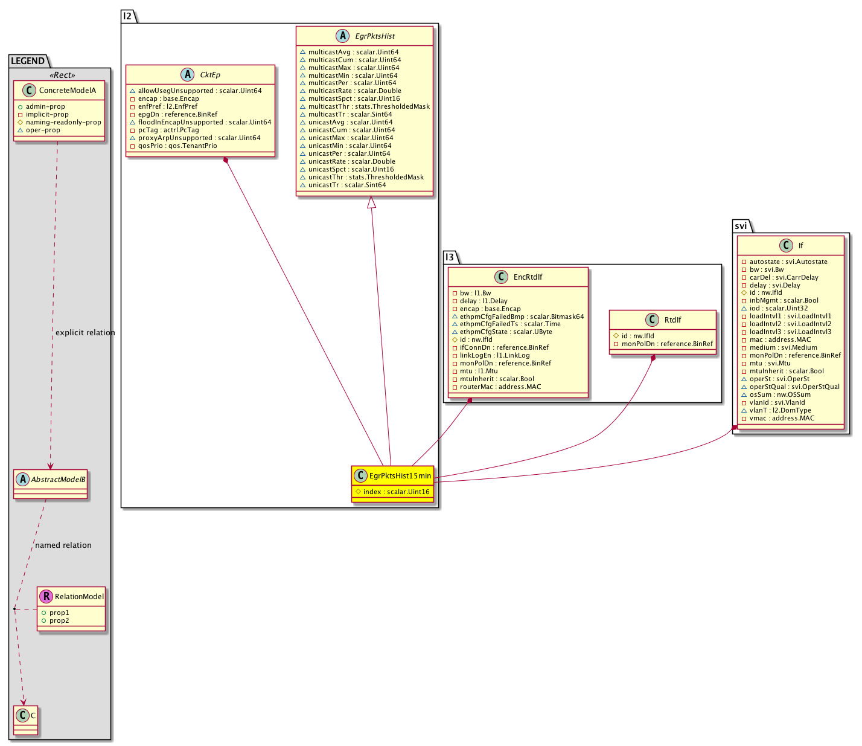862x746 pixels.
Task: Click the svi If class icon
Action: pyautogui.click(x=786, y=246)
